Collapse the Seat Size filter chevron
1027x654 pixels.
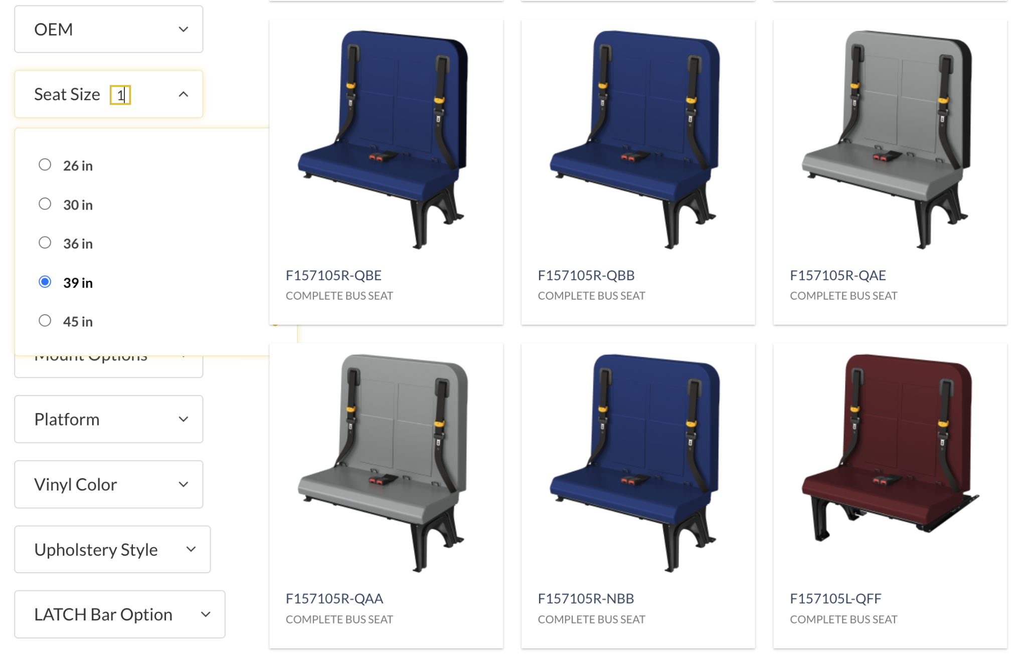[x=184, y=94]
